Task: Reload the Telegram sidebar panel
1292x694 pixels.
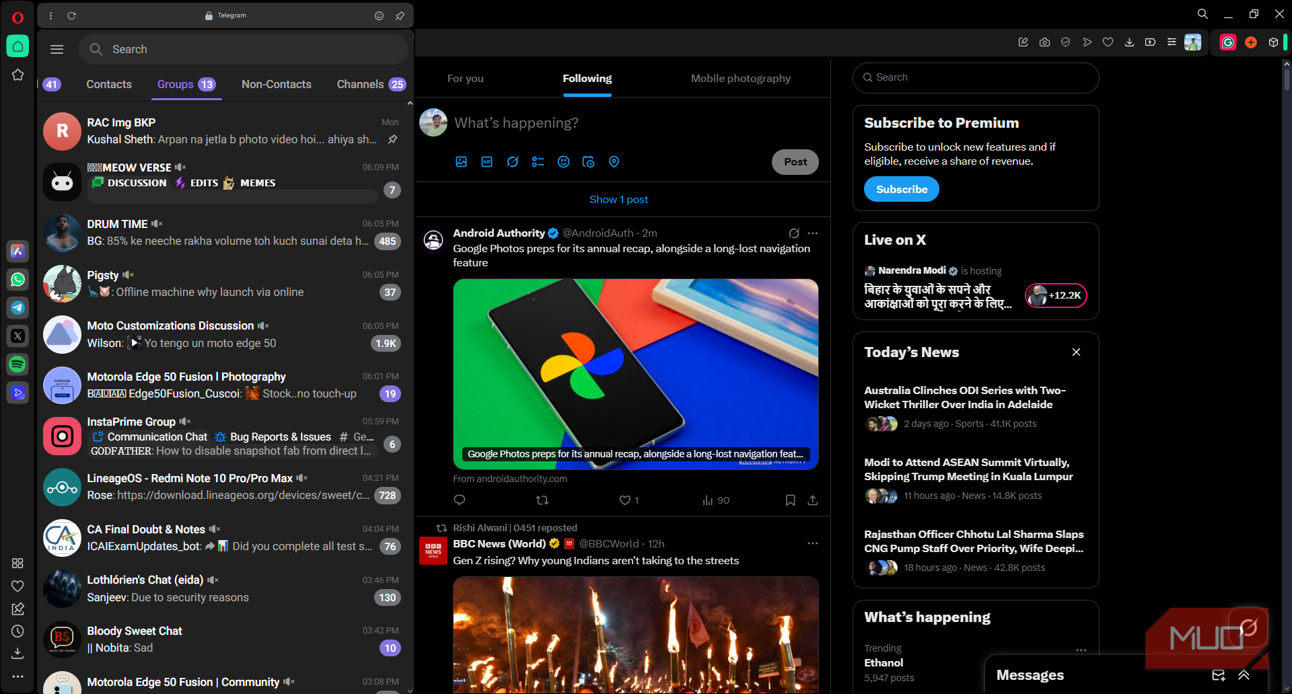Action: point(72,15)
